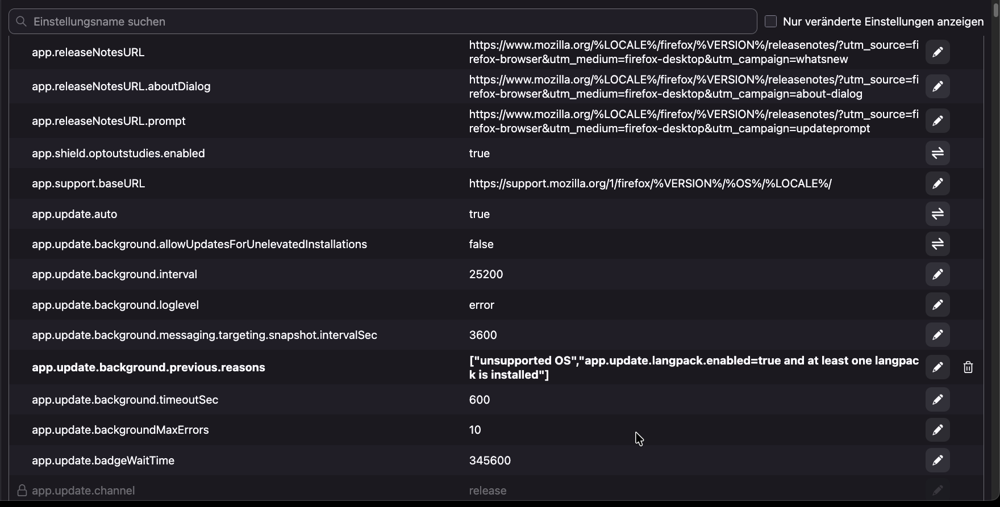Click the vertical scrollbar thumb

tap(996, 9)
